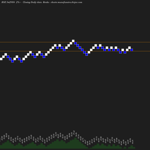Click the lower orange horizontal level line
This screenshot has width=150, height=150.
tap(75, 51)
